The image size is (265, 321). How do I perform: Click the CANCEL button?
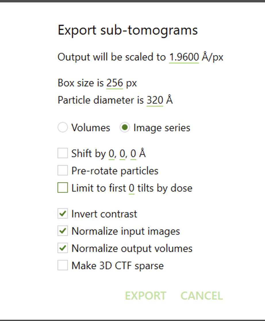[x=201, y=296]
